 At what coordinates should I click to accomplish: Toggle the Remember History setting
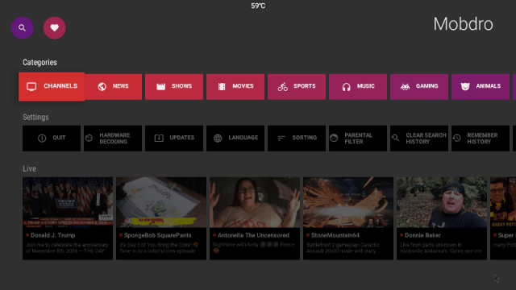coord(481,139)
